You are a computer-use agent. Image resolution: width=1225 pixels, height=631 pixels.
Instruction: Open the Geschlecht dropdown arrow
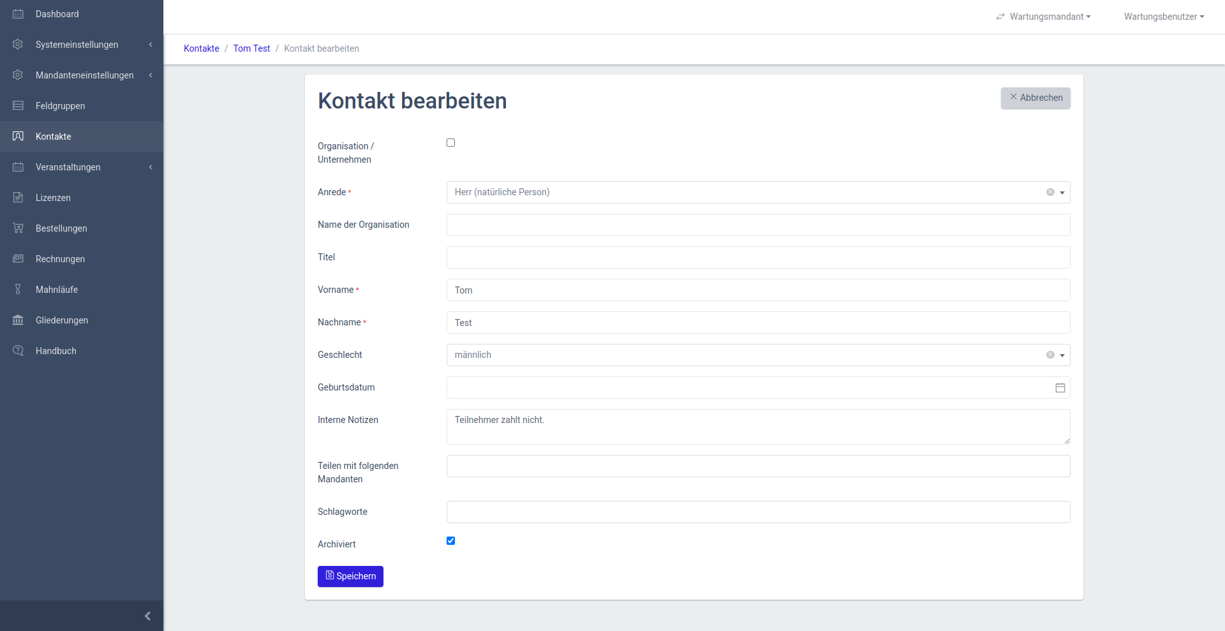point(1062,355)
